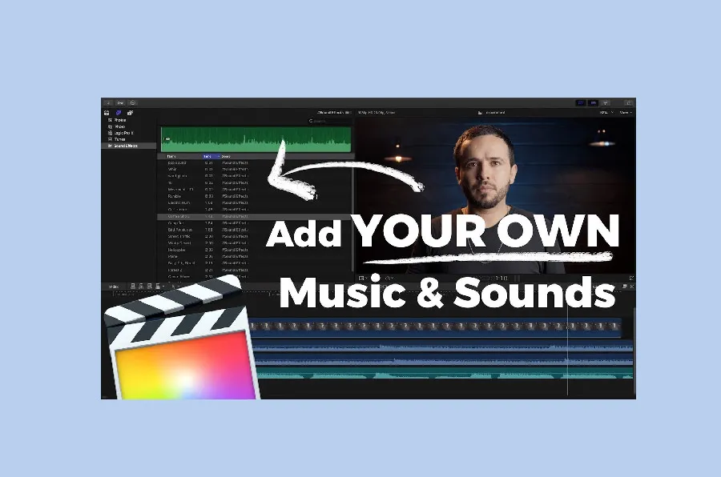Click the green audio waveform preview
This screenshot has width=721, height=477.
256,139
